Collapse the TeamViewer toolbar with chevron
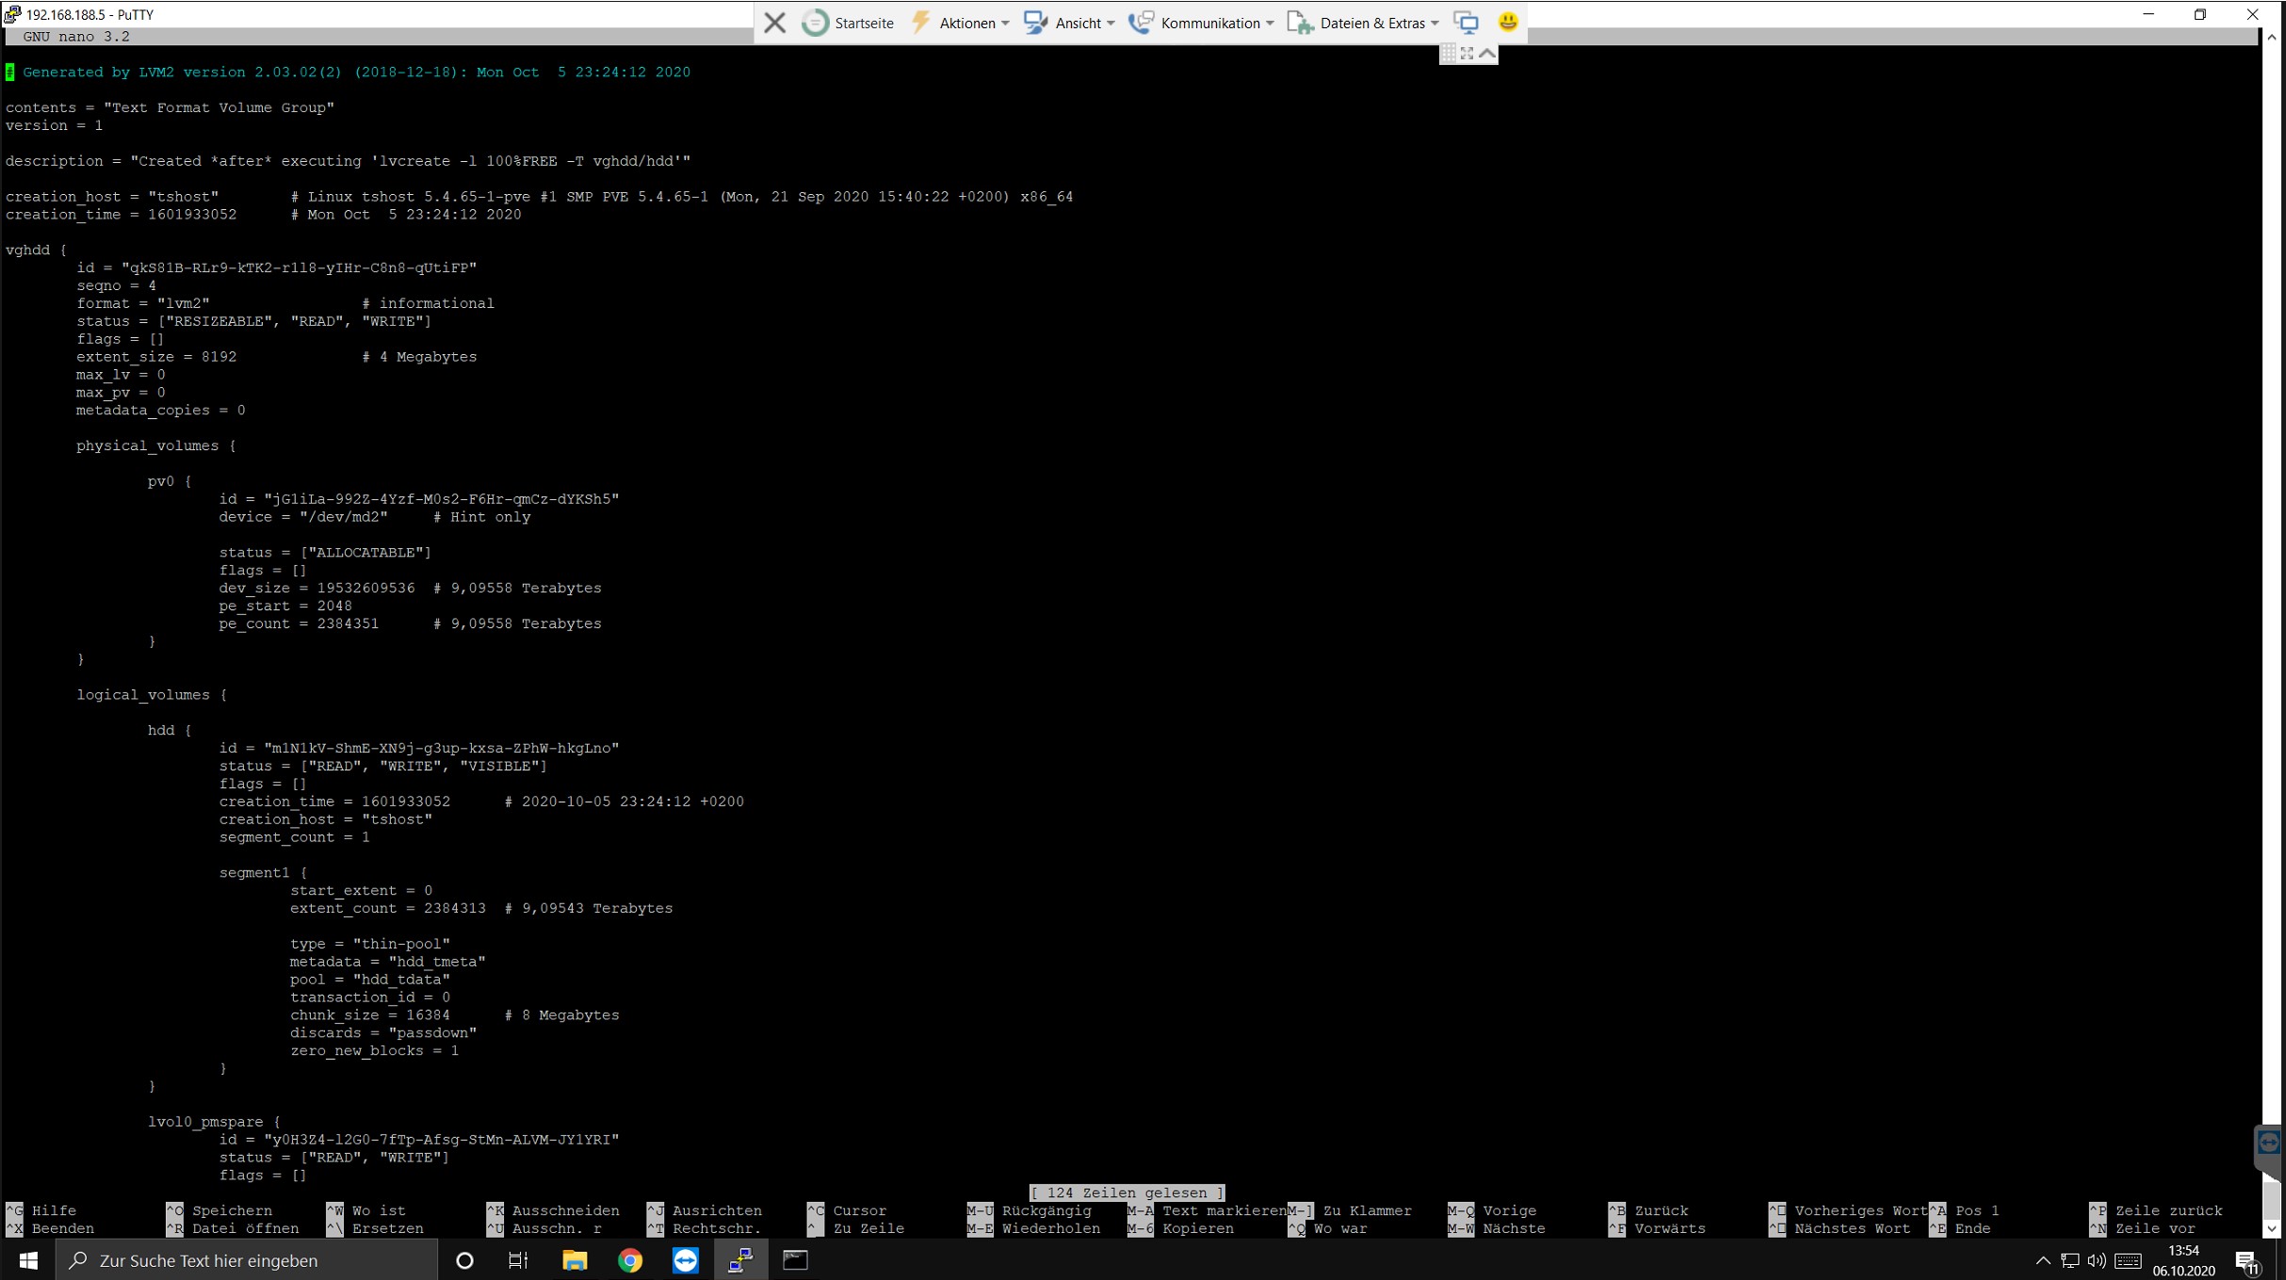The height and width of the screenshot is (1280, 2286). click(1487, 54)
